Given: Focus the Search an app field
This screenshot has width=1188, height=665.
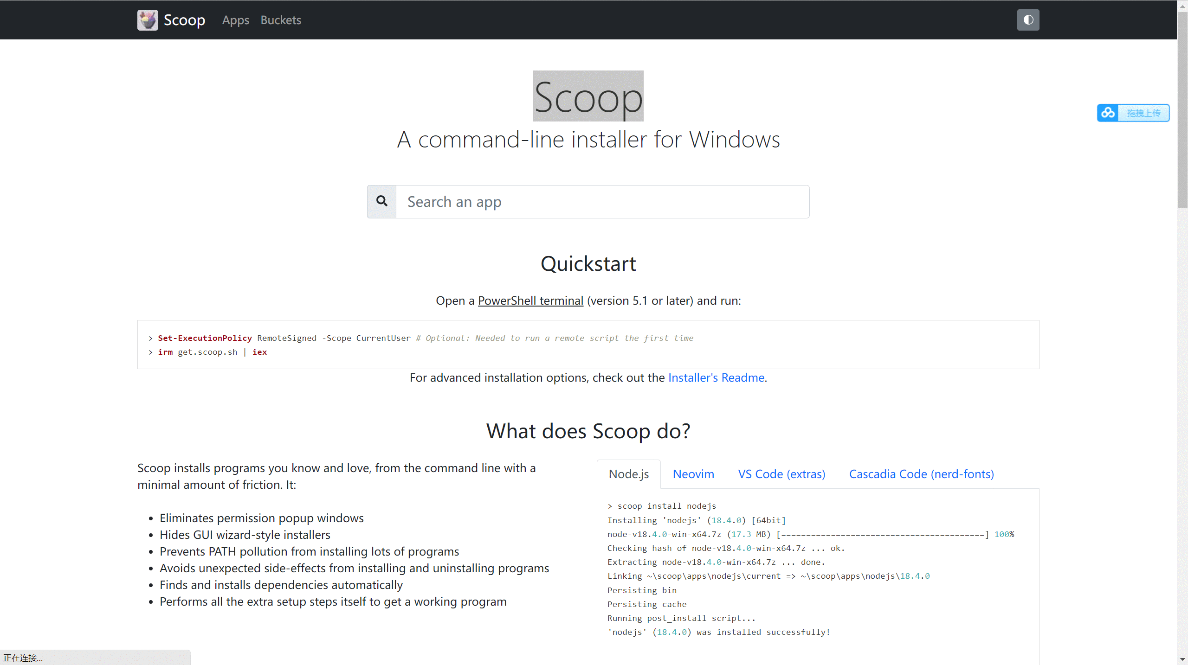Looking at the screenshot, I should tap(602, 202).
